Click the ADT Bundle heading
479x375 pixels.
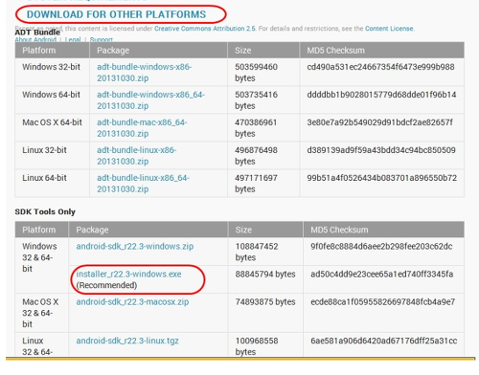(x=37, y=33)
